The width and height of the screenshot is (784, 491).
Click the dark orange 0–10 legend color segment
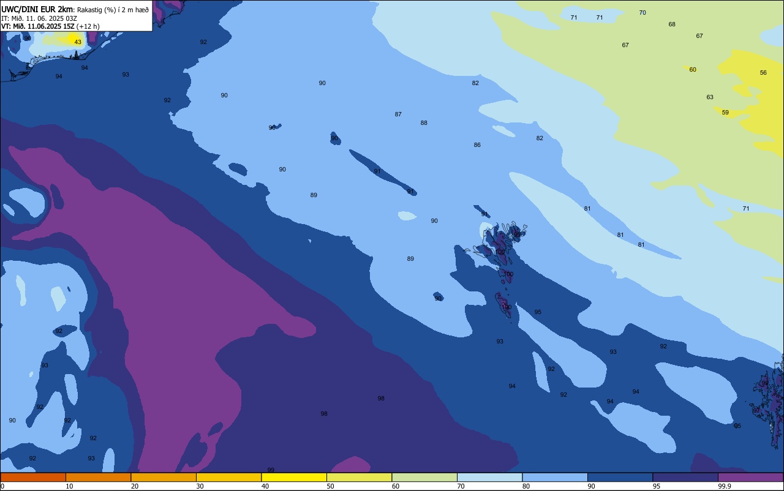pos(33,477)
